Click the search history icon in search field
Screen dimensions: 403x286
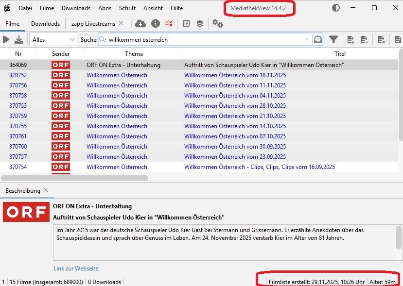318,40
